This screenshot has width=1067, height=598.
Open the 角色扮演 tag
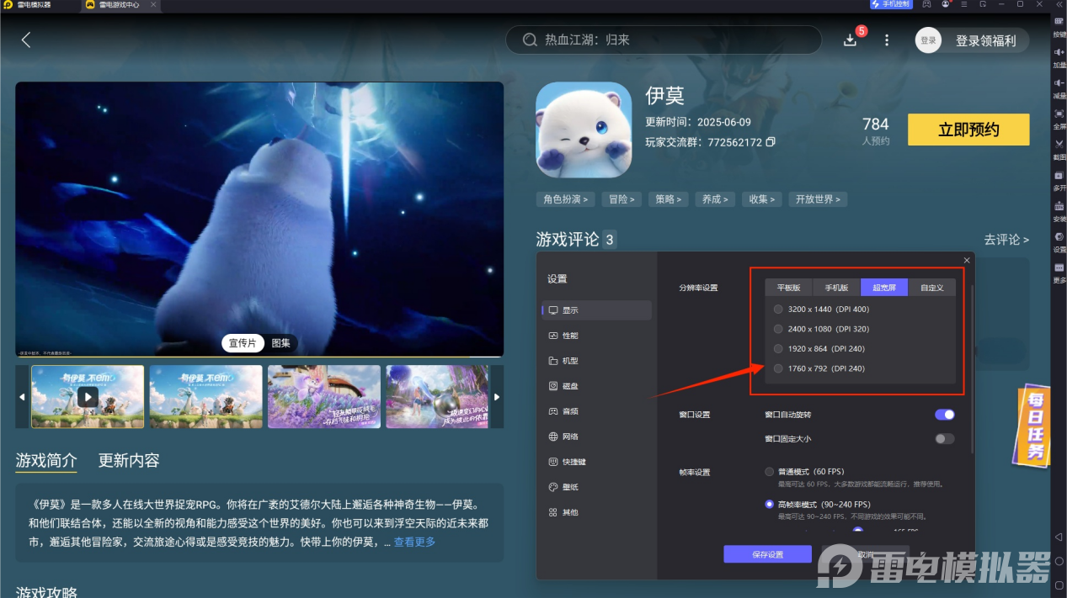tap(566, 199)
